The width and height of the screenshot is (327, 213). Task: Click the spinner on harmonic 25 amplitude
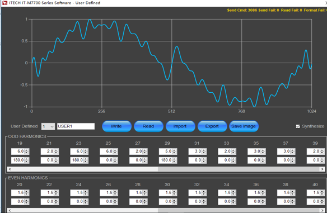click(x=115, y=152)
